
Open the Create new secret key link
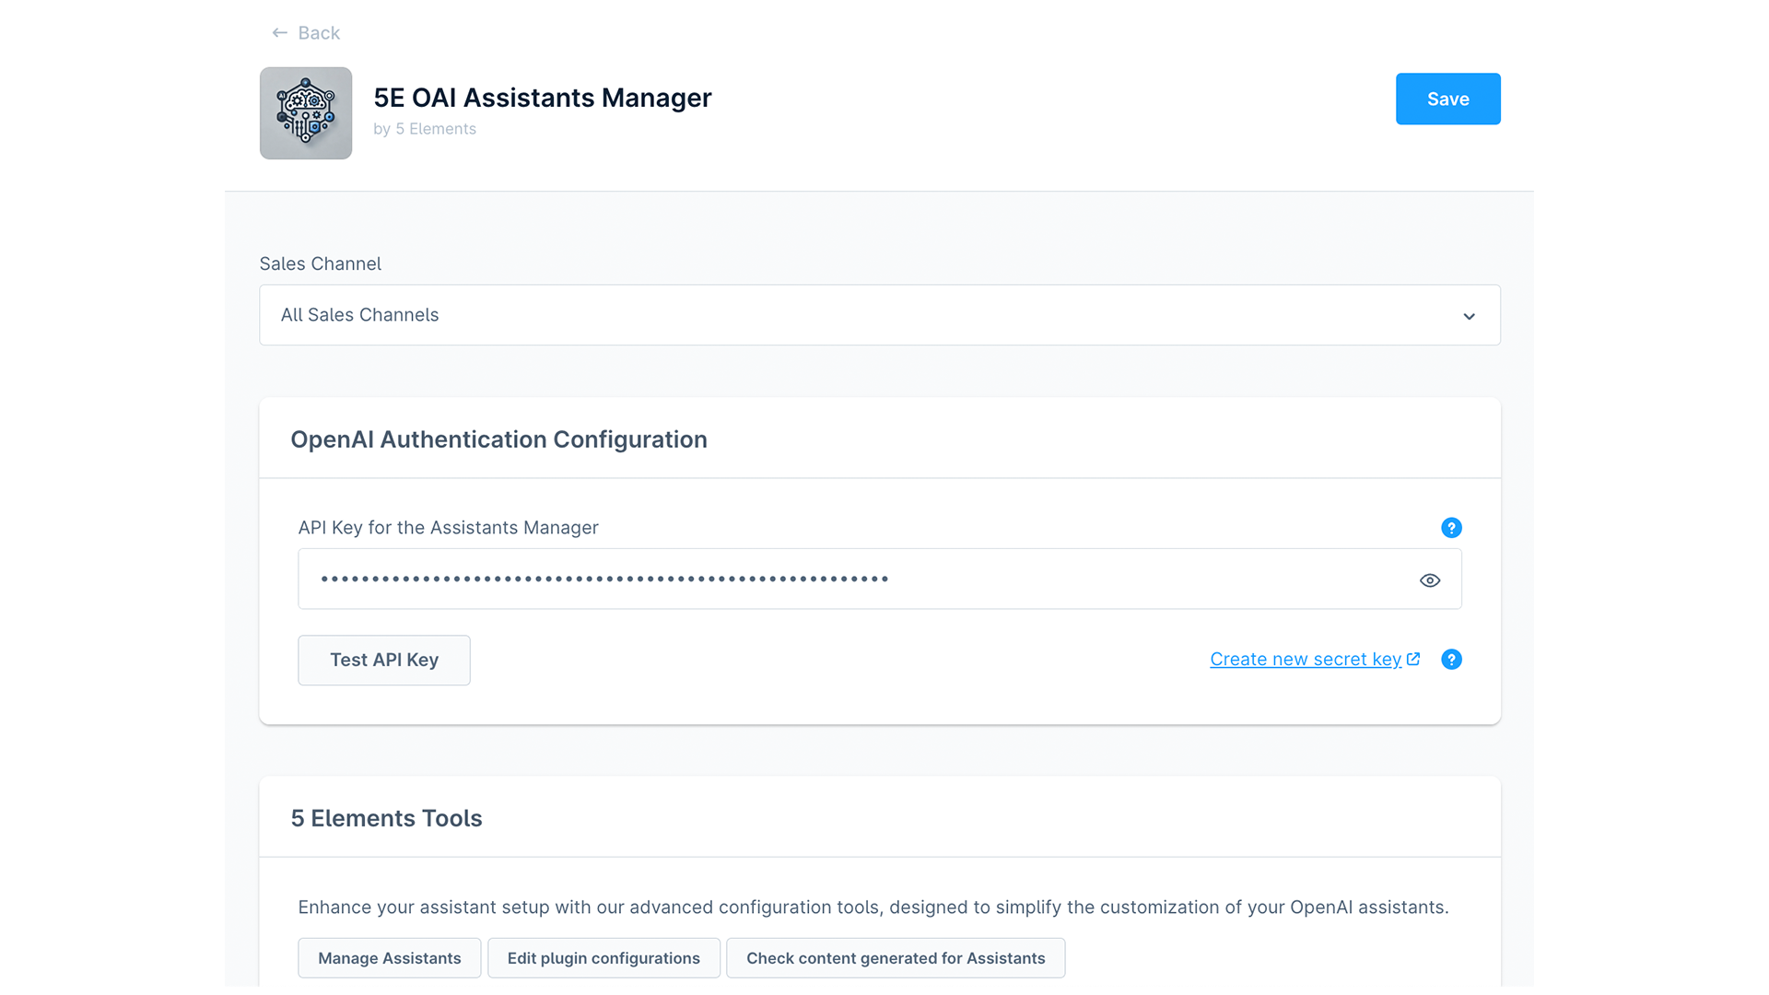point(1306,660)
